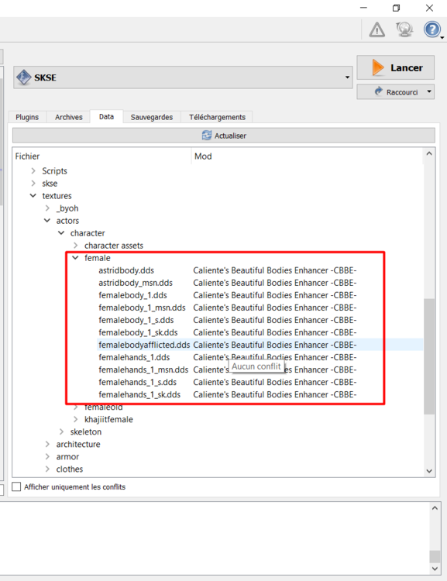Image resolution: width=447 pixels, height=581 pixels.
Task: Launch the game with Lancer button
Action: [x=395, y=67]
